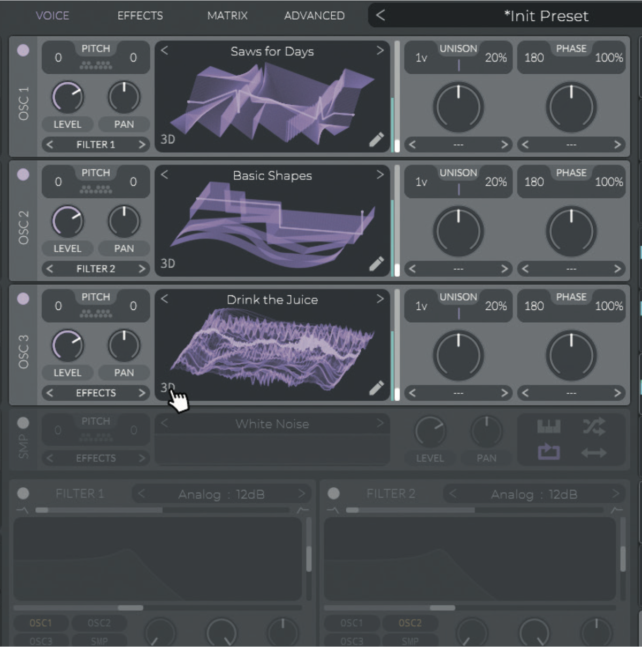Open the pencil editor on Drink the Juice
The height and width of the screenshot is (647, 642).
(x=377, y=387)
